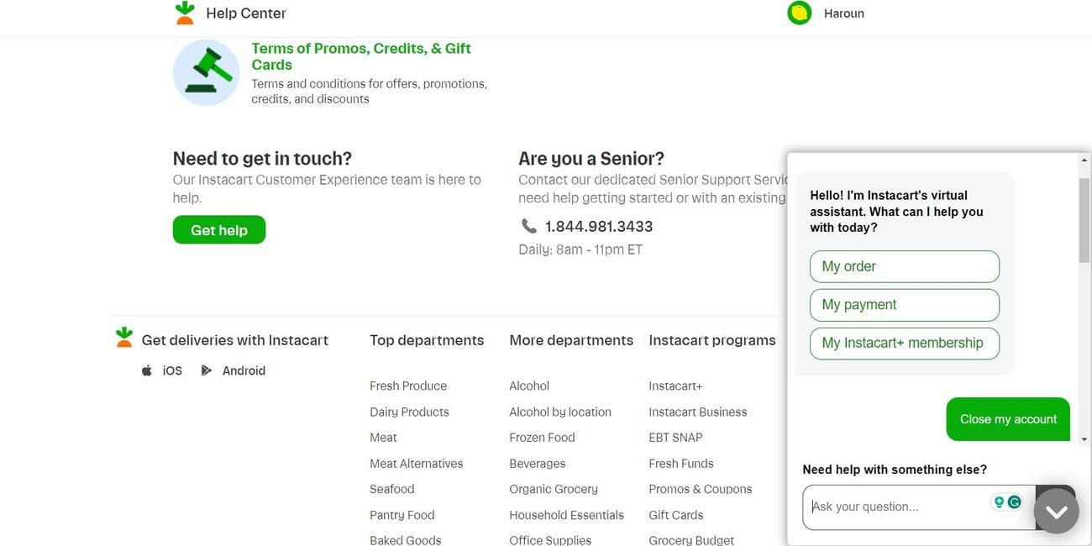Click the lightbulb suggestion icon in the chat box
Viewport: 1092px width, 546px height.
click(x=999, y=501)
